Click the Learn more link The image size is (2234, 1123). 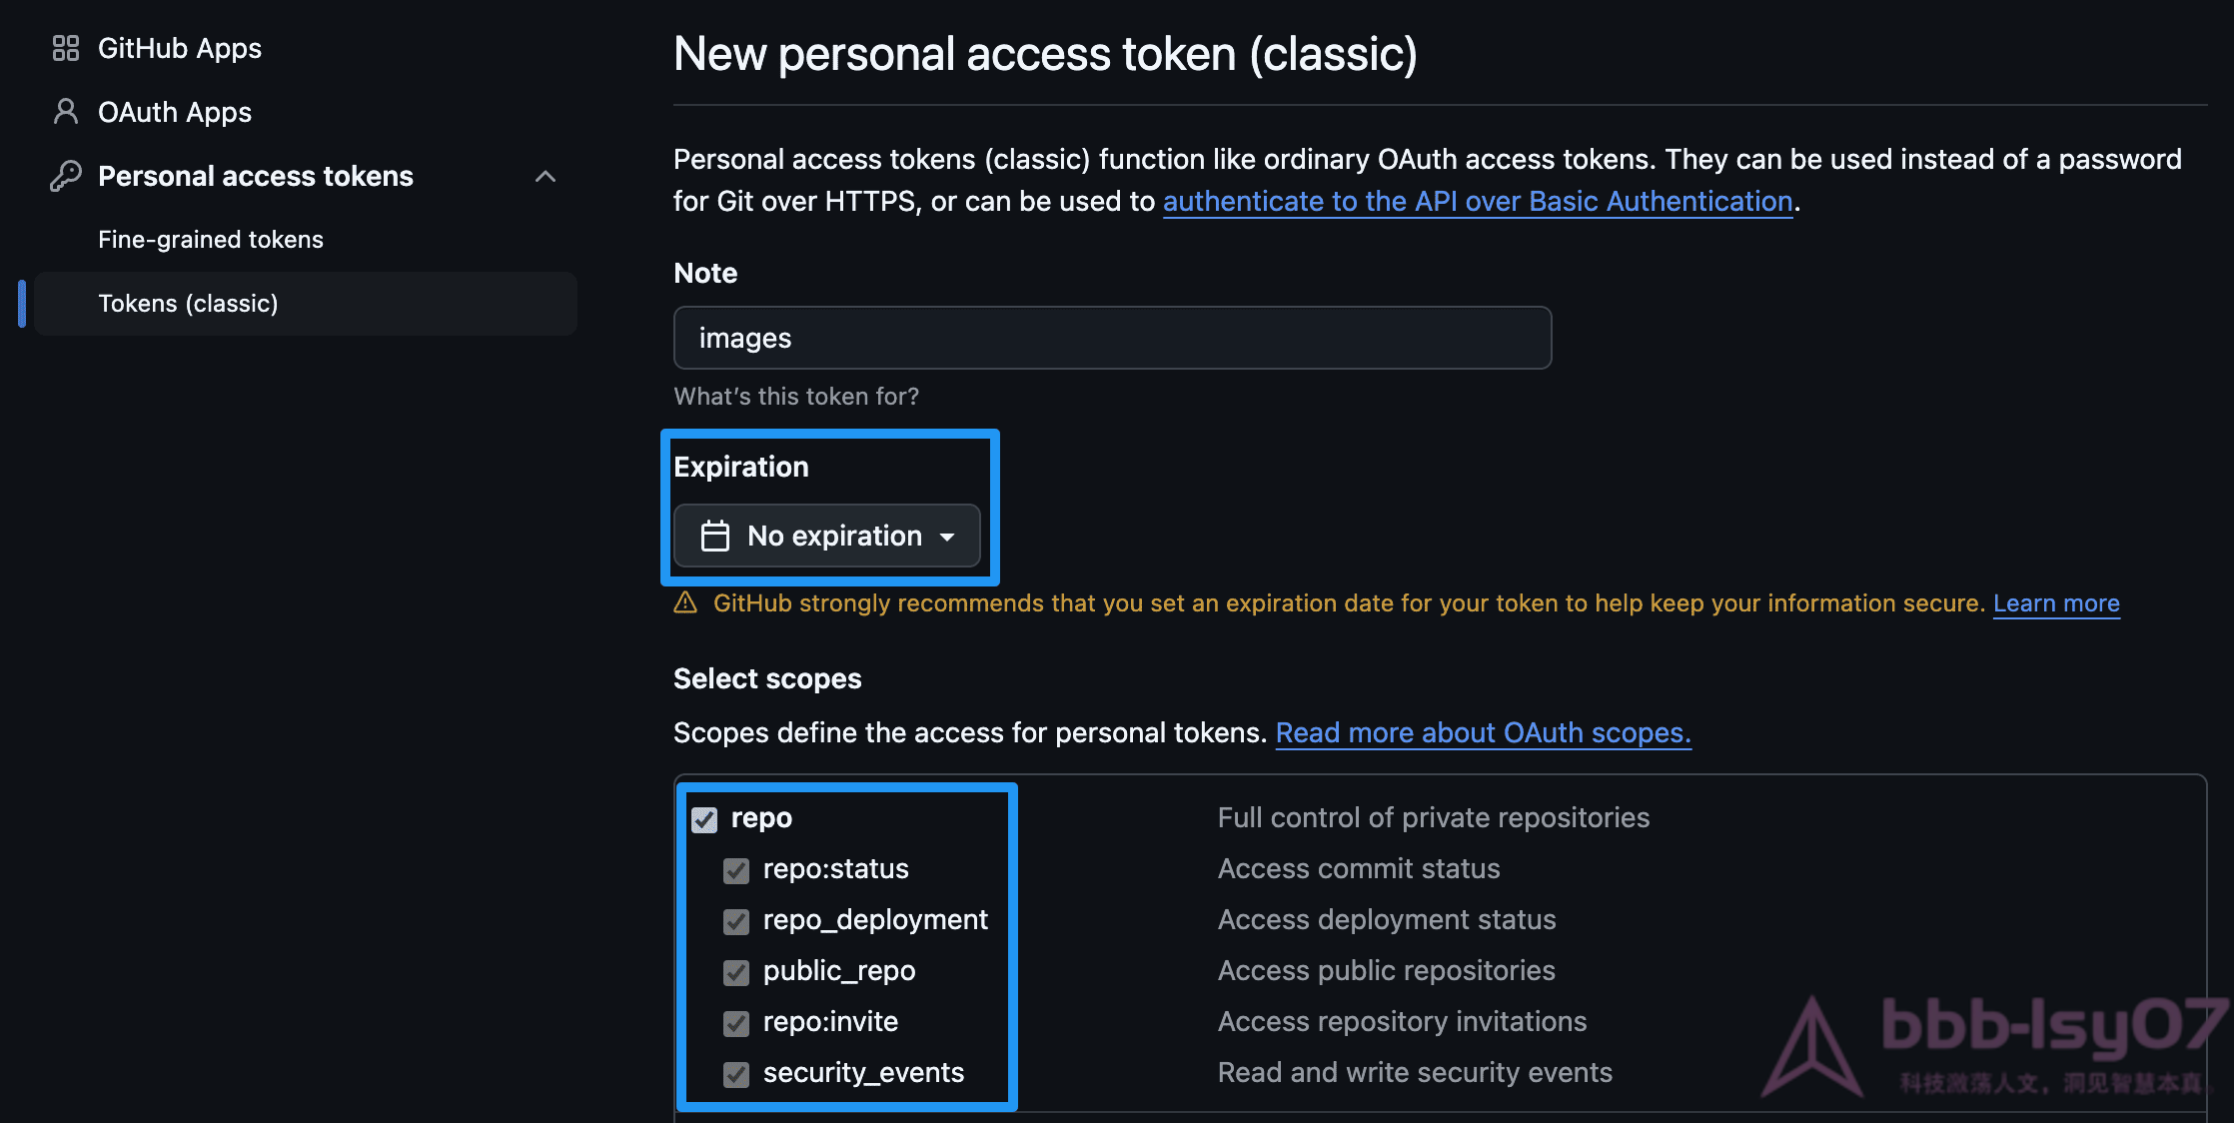(2056, 603)
